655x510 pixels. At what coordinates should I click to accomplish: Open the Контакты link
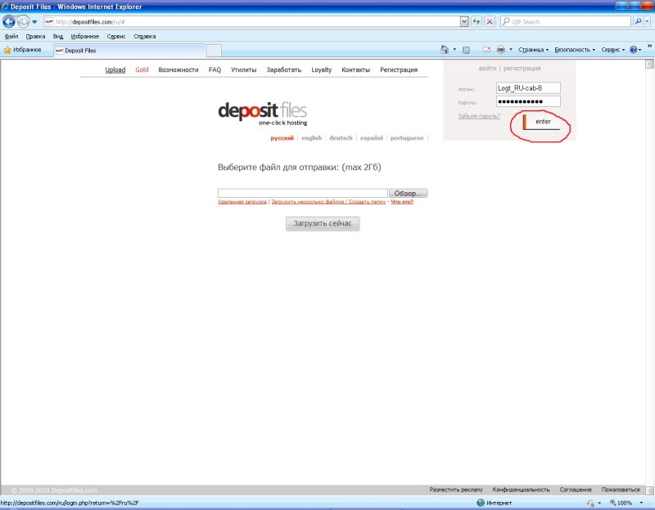(x=355, y=69)
